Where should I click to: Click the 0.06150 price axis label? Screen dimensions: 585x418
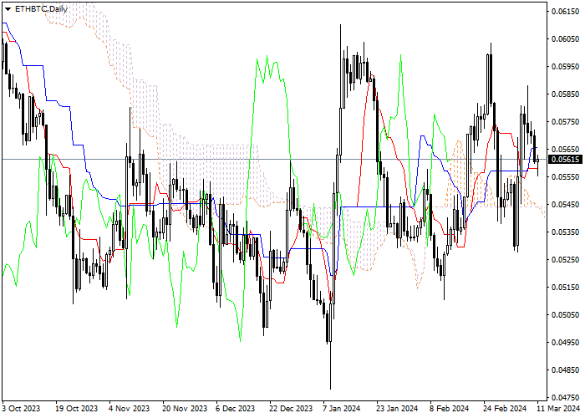click(565, 12)
